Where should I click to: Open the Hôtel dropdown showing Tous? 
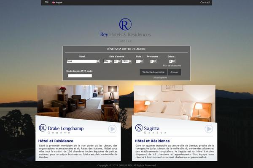pos(83,61)
